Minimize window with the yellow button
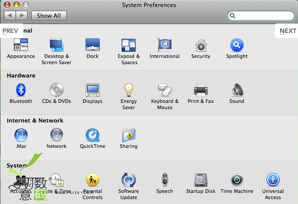 click(16, 5)
